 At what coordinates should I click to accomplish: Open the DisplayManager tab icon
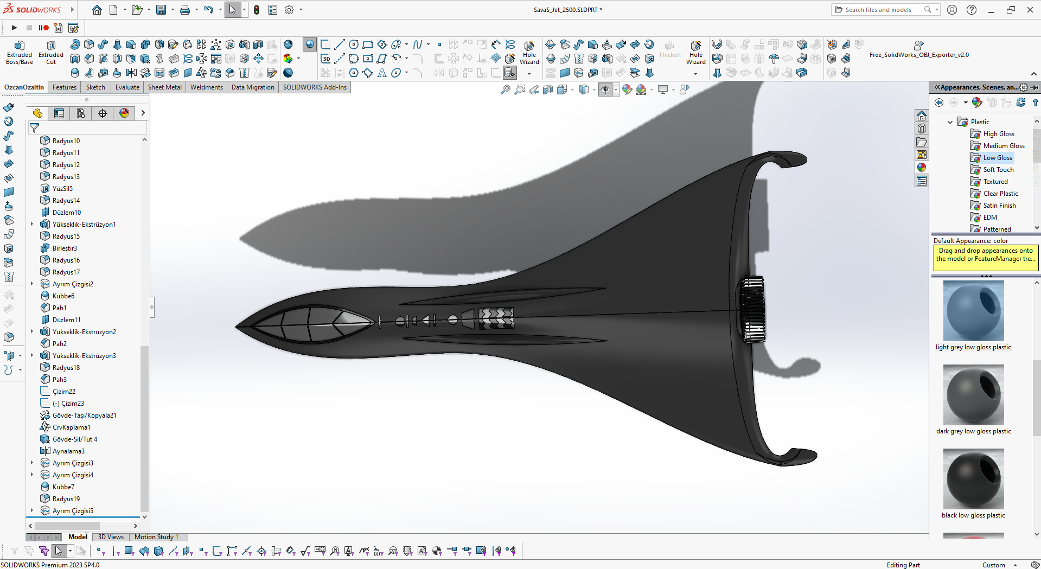pyautogui.click(x=124, y=113)
